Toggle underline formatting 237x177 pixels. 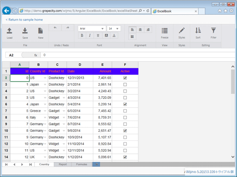tap(98, 36)
